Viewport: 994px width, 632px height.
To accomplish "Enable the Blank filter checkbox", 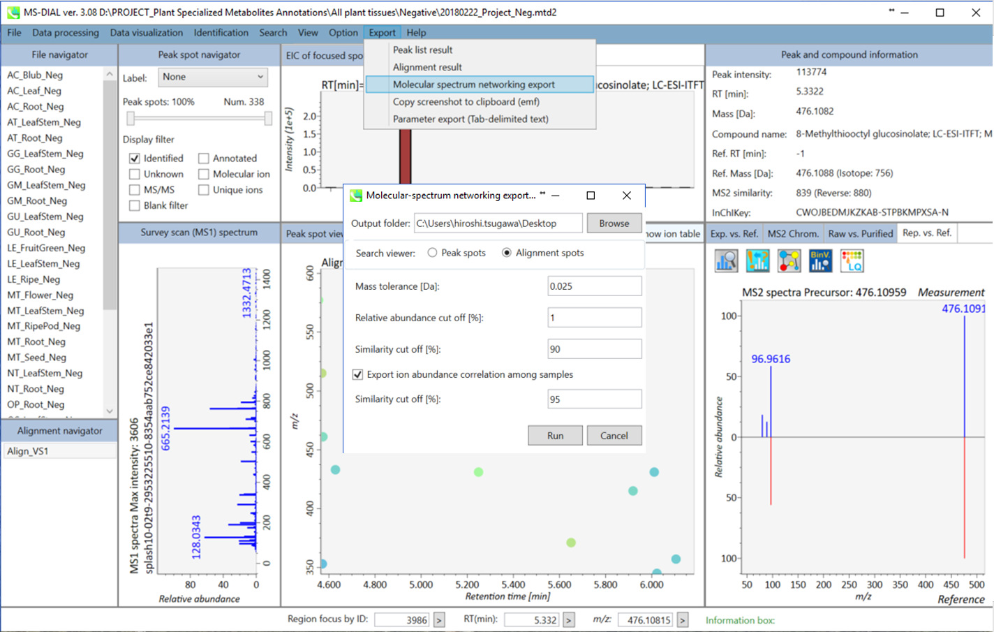I will pos(135,205).
